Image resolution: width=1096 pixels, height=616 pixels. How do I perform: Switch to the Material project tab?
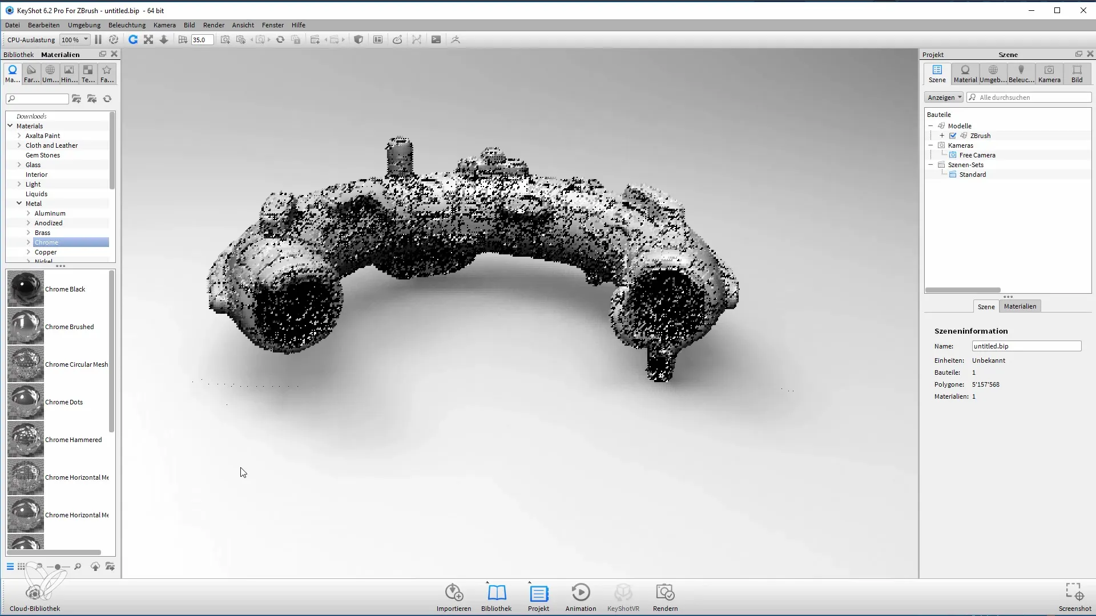tap(965, 74)
